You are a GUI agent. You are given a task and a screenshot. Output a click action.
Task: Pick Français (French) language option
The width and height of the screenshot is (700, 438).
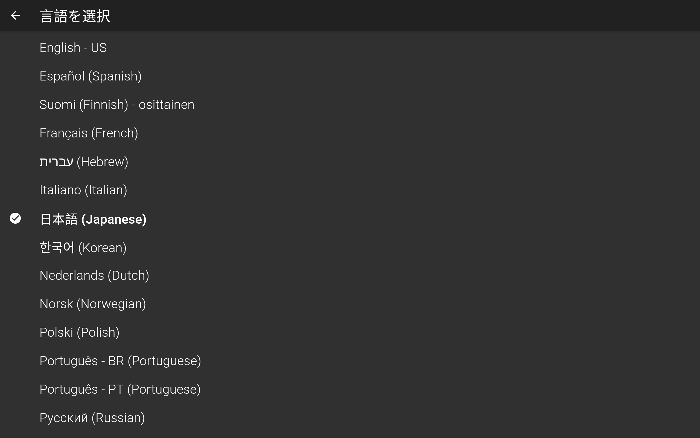[350, 133]
